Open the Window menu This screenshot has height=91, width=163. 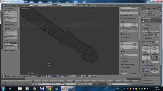(20, 5)
